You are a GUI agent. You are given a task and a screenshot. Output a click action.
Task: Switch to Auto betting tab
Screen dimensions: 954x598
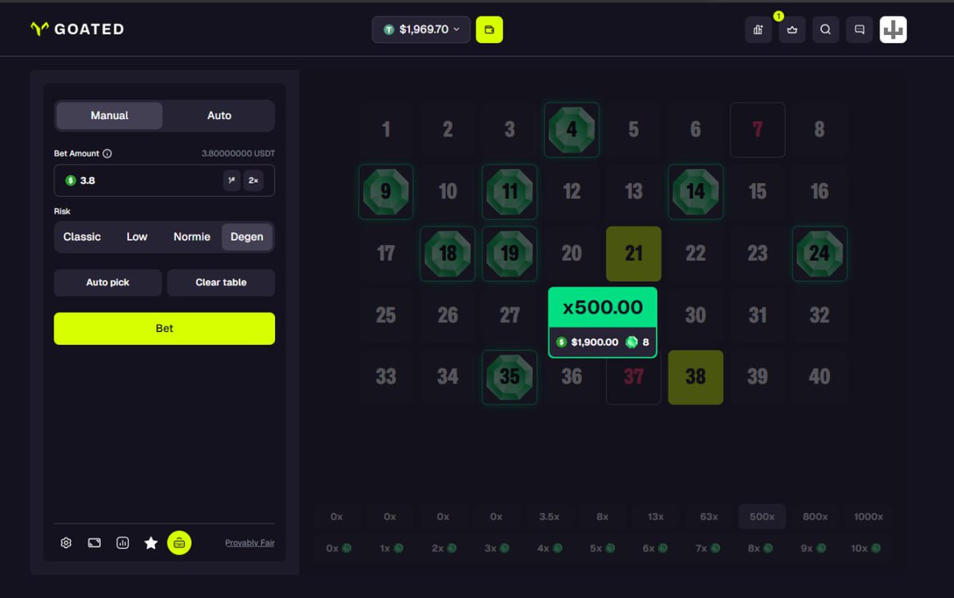(219, 115)
